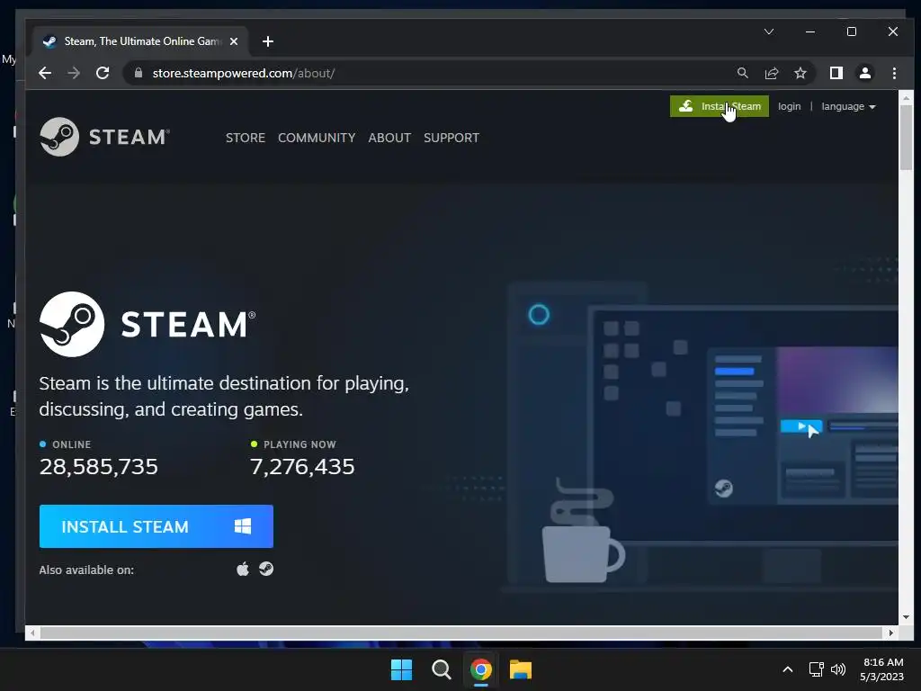View site info via padlock icon

[139, 73]
